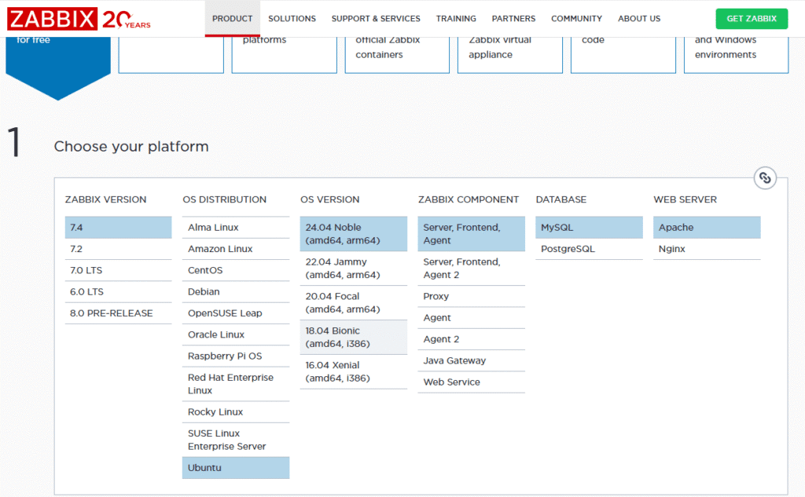This screenshot has height=497, width=805.
Task: Select the Agent component option
Action: coord(472,318)
